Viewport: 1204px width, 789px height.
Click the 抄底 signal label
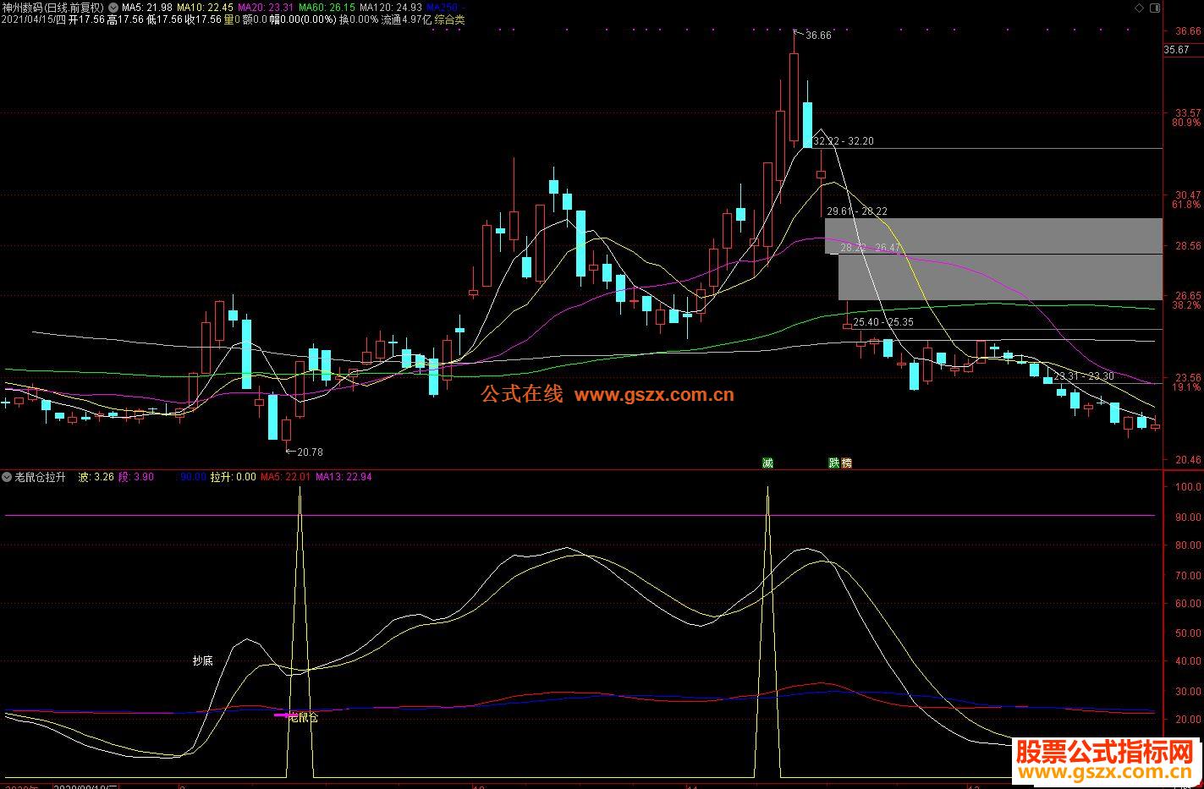[x=202, y=660]
